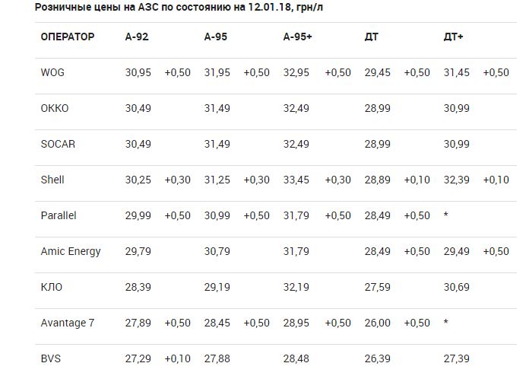Screen dimensions: 526x379
Task: Select the Avantage 7 operator label
Action: point(68,323)
